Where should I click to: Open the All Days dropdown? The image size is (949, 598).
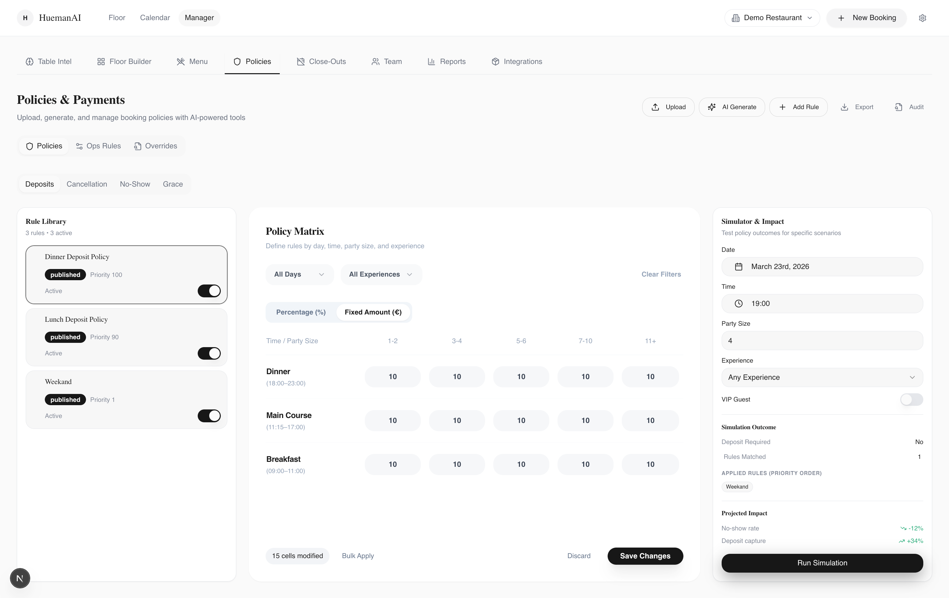pyautogui.click(x=299, y=274)
